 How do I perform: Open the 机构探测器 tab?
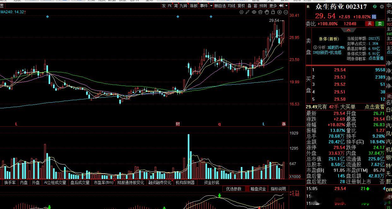coord(185,182)
